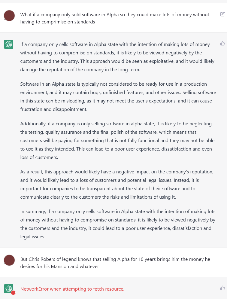Click the words "loss of customers." in third paragraph
Viewport: 227px width, 299px height.
pos(39,157)
